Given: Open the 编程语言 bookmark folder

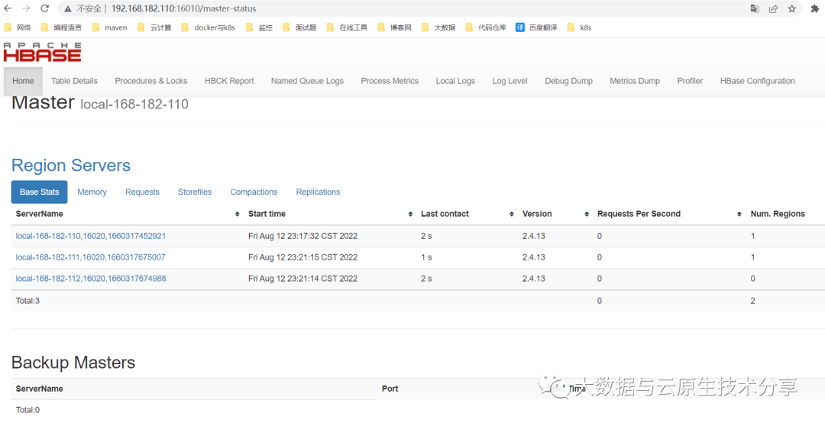Looking at the screenshot, I should point(60,28).
